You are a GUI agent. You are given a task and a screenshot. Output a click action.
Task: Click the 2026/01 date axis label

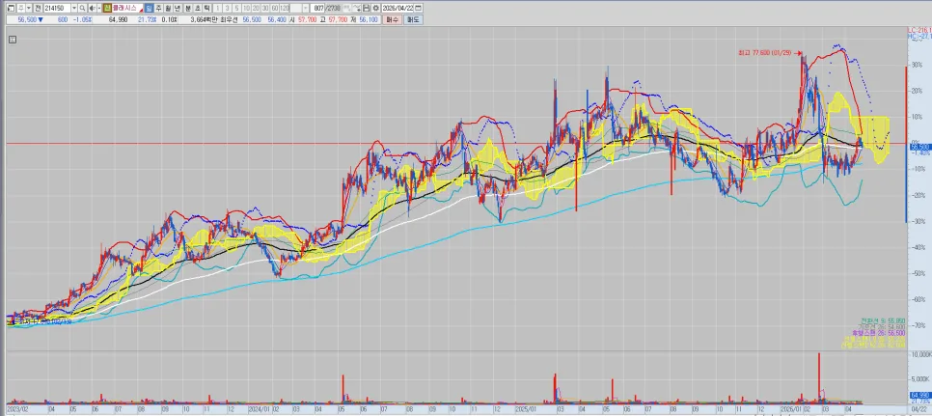(789, 409)
